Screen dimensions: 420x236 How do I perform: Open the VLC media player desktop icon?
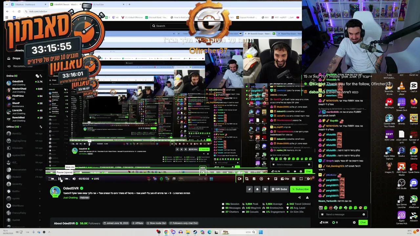(401, 88)
